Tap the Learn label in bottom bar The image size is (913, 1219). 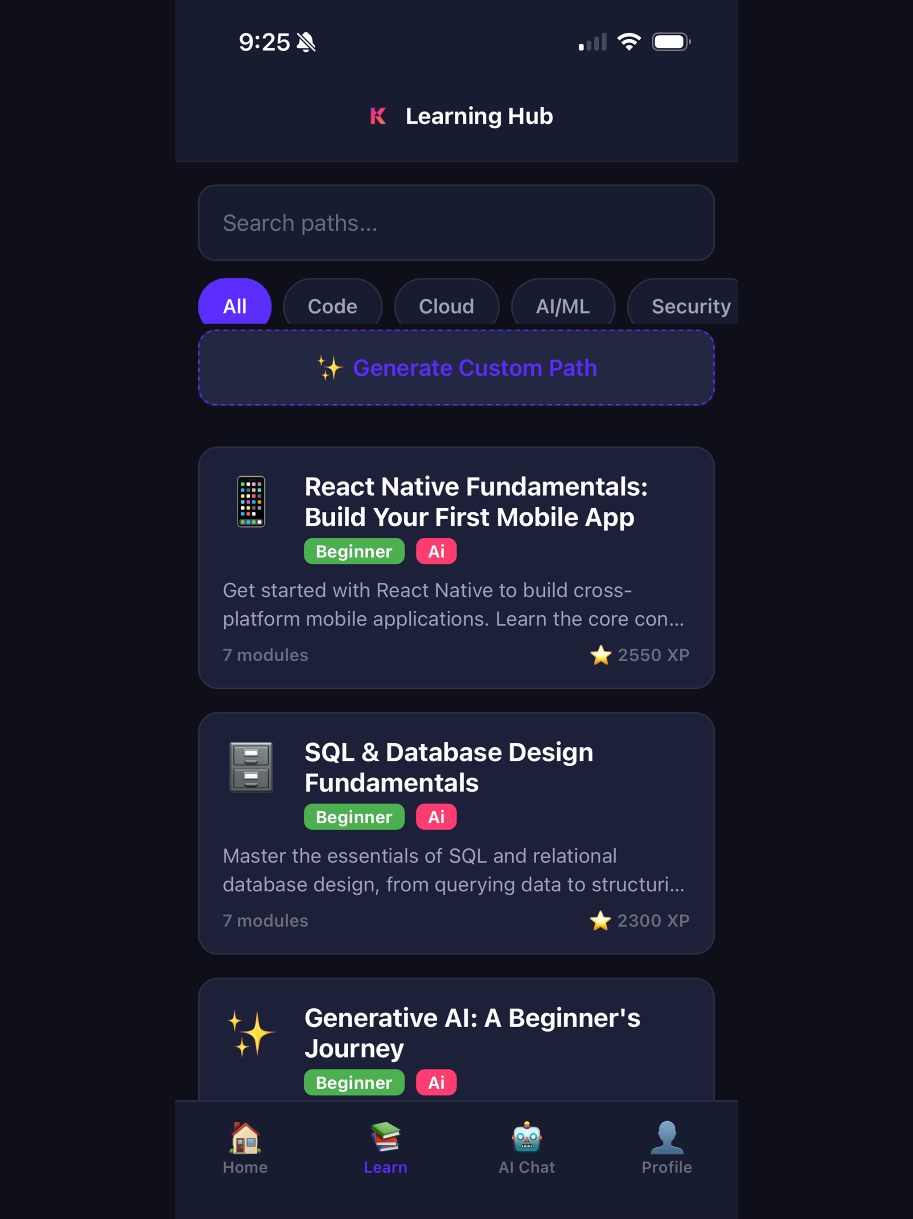coord(386,1167)
